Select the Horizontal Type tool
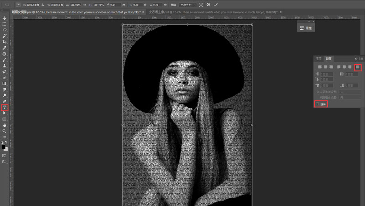Screen dimensions: 365x206 tap(5, 108)
